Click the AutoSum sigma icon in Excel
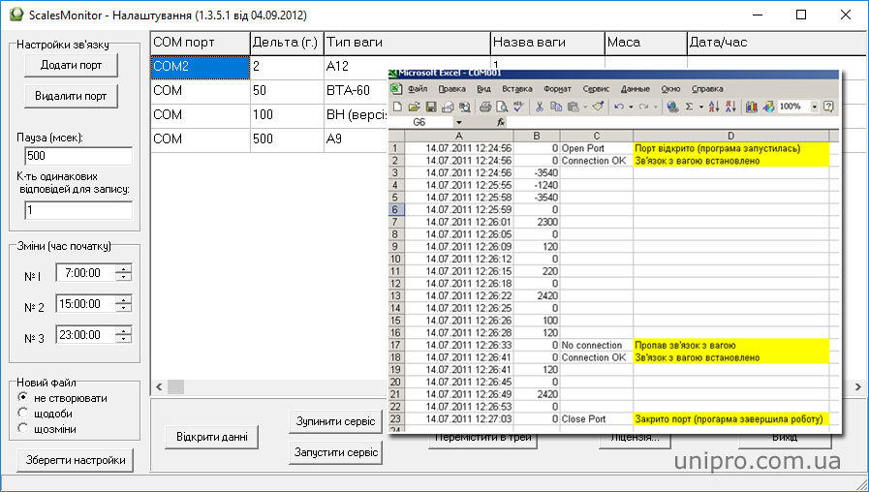 [x=689, y=107]
